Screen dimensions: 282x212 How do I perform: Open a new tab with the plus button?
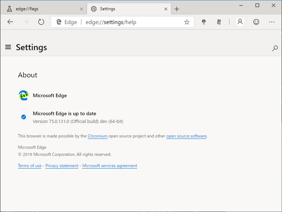coord(177,9)
